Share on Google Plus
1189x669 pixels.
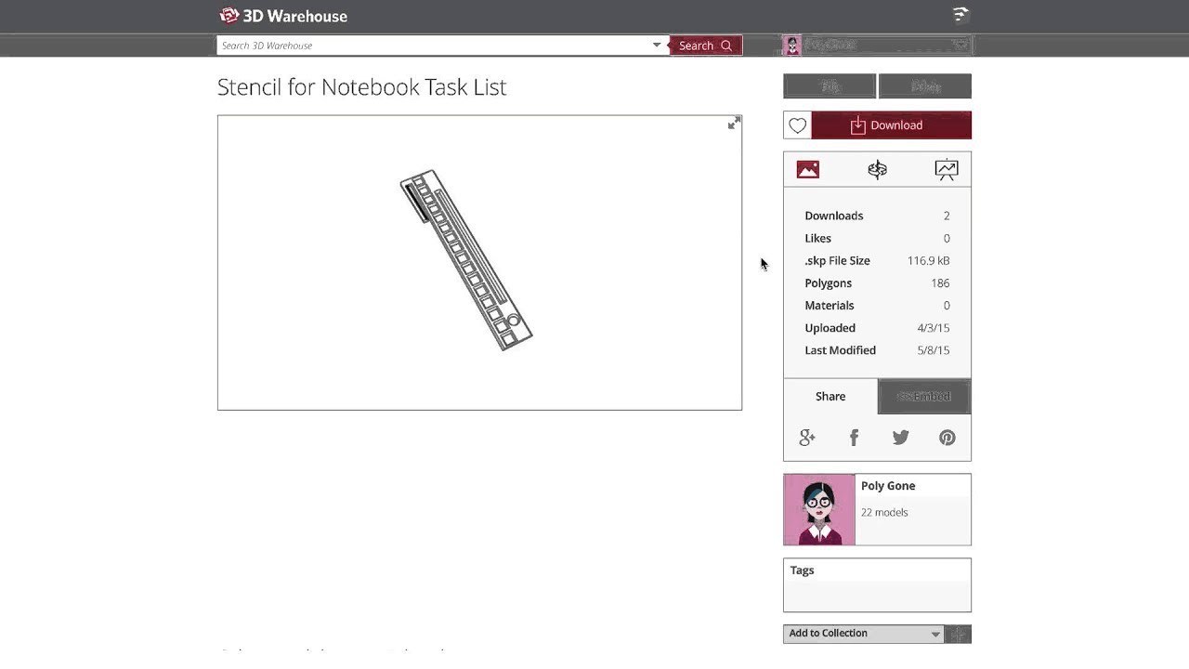(x=807, y=438)
